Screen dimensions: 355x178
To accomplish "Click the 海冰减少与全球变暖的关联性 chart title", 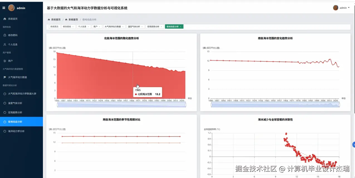I will [x=275, y=120].
